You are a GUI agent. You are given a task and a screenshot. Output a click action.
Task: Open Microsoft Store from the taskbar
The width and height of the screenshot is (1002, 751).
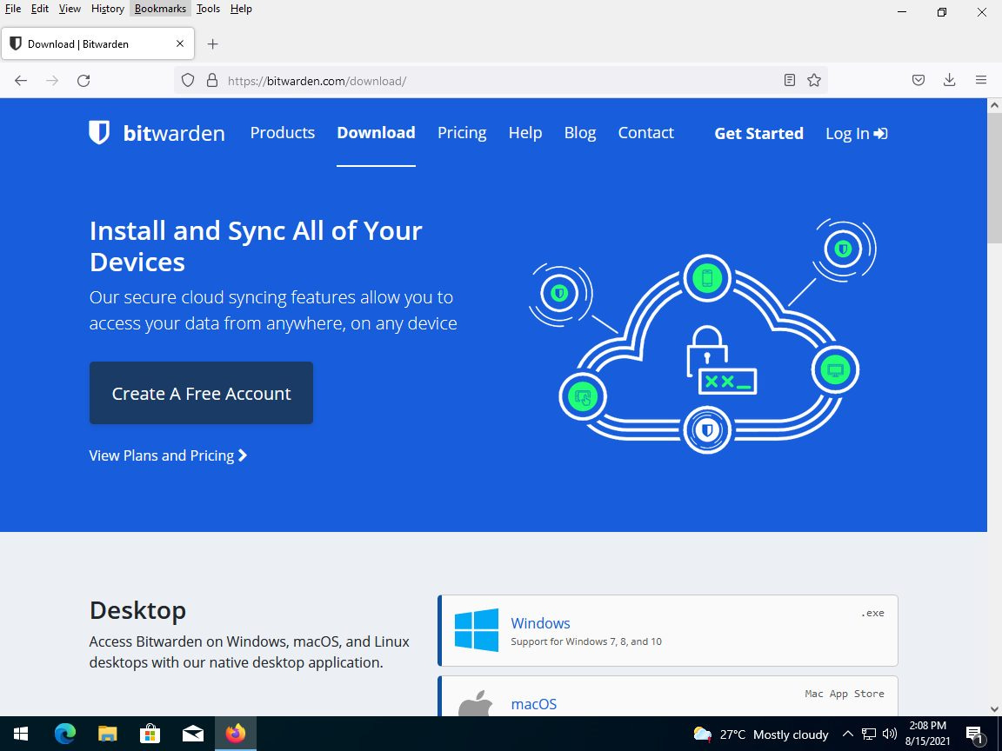tap(150, 734)
